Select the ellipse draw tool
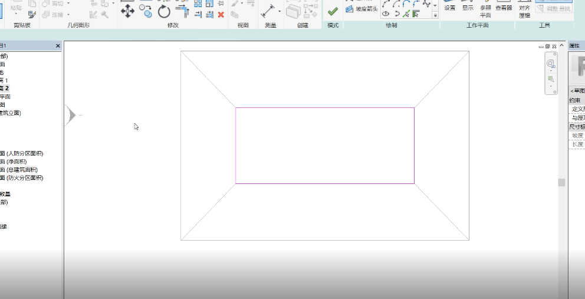The height and width of the screenshot is (299, 585). [386, 14]
